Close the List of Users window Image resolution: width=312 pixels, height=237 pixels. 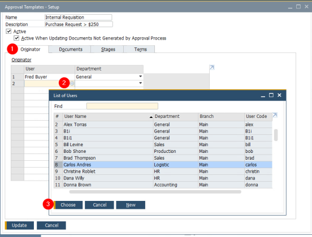coord(279,95)
